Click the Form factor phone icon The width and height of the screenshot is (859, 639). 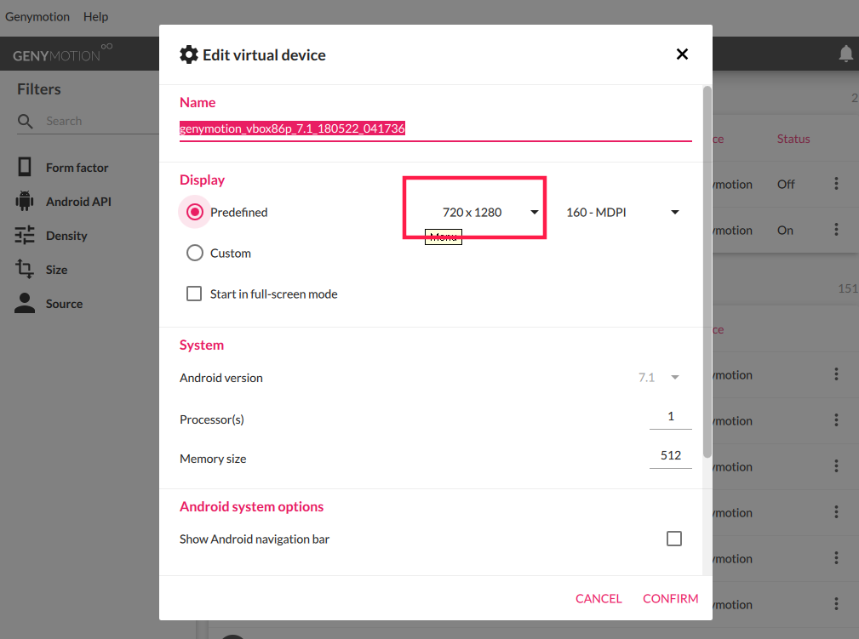coord(25,167)
